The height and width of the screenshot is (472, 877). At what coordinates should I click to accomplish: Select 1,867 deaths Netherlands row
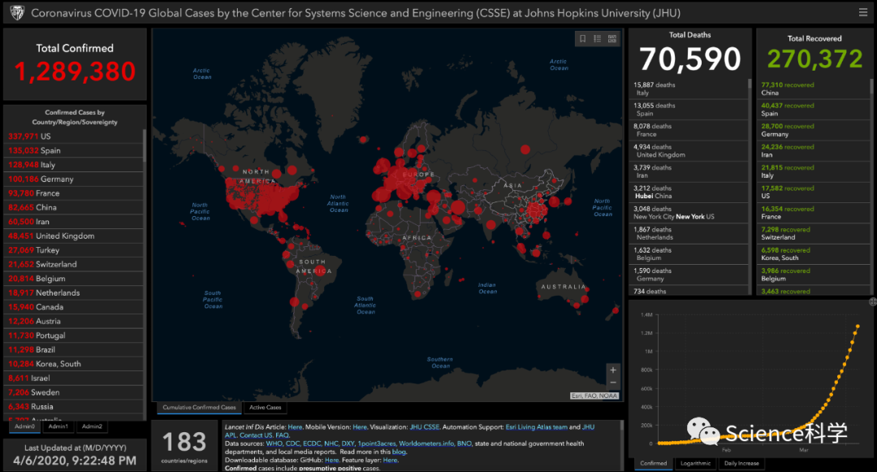pyautogui.click(x=689, y=234)
